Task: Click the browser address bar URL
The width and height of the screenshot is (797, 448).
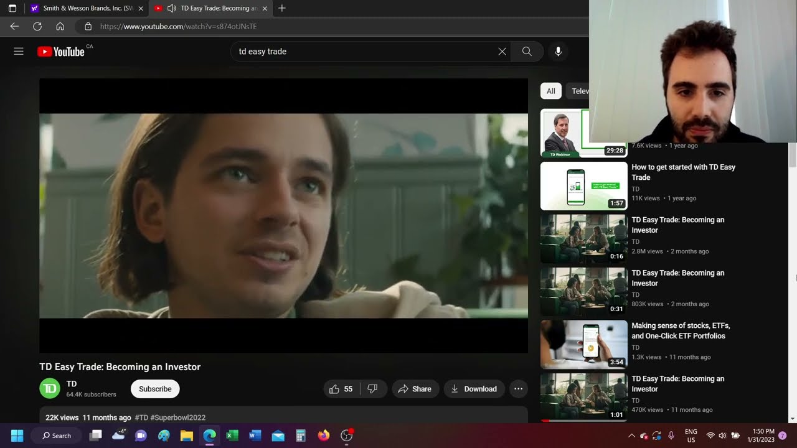Action: click(178, 26)
